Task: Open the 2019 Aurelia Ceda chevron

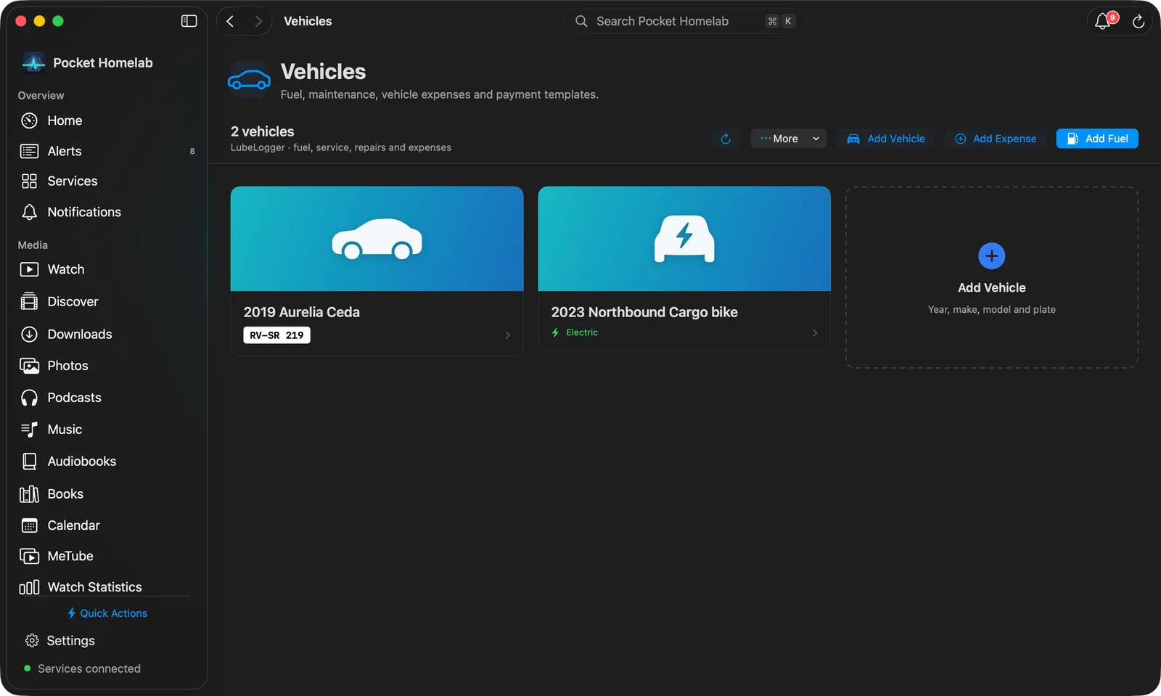Action: pos(507,335)
